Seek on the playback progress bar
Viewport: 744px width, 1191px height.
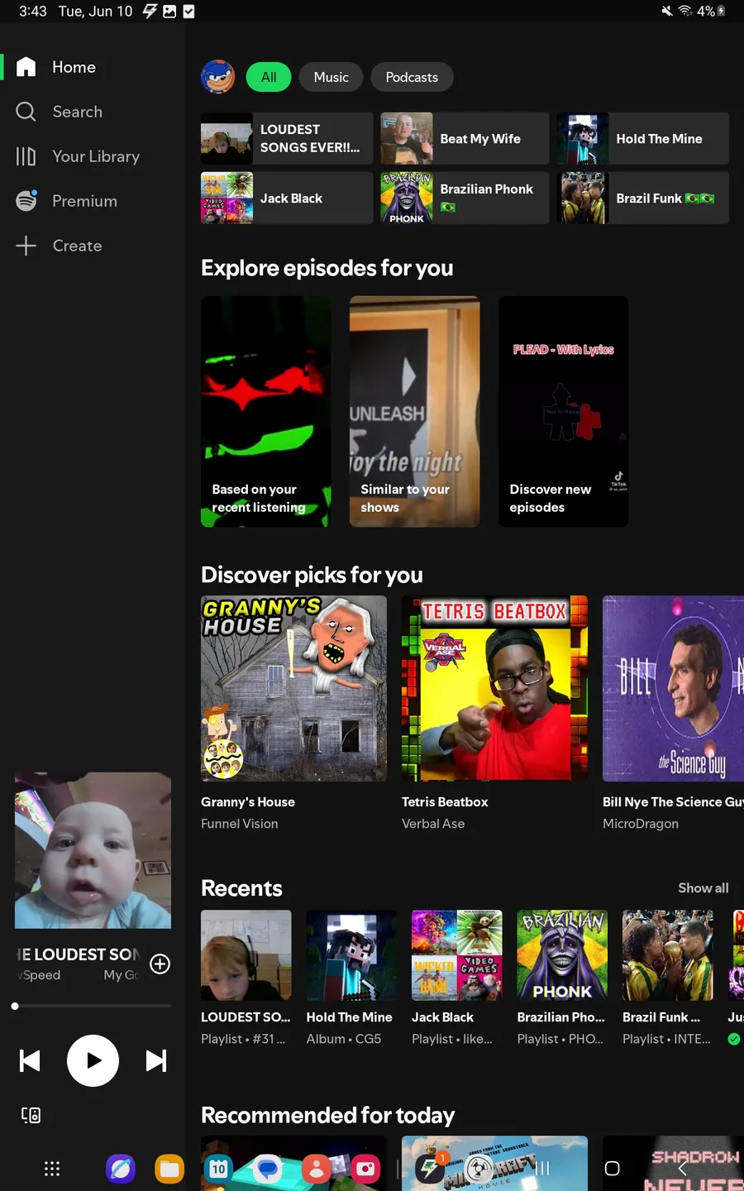[93, 1006]
